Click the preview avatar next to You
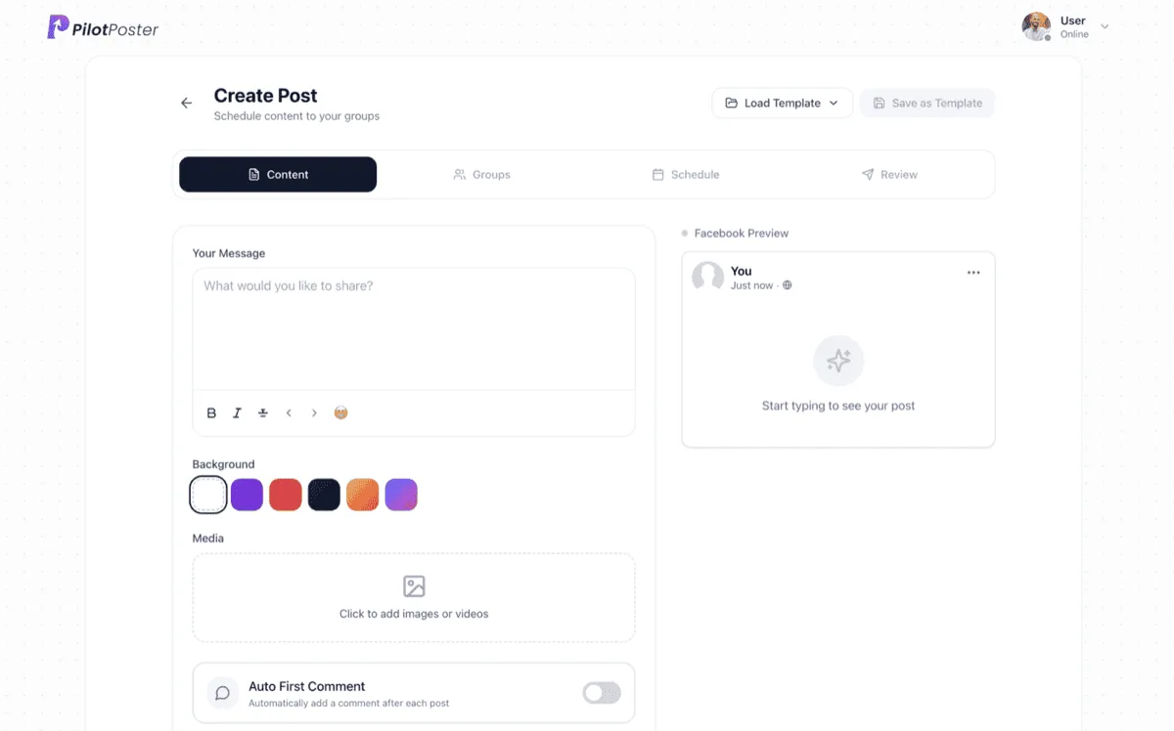 (x=707, y=278)
